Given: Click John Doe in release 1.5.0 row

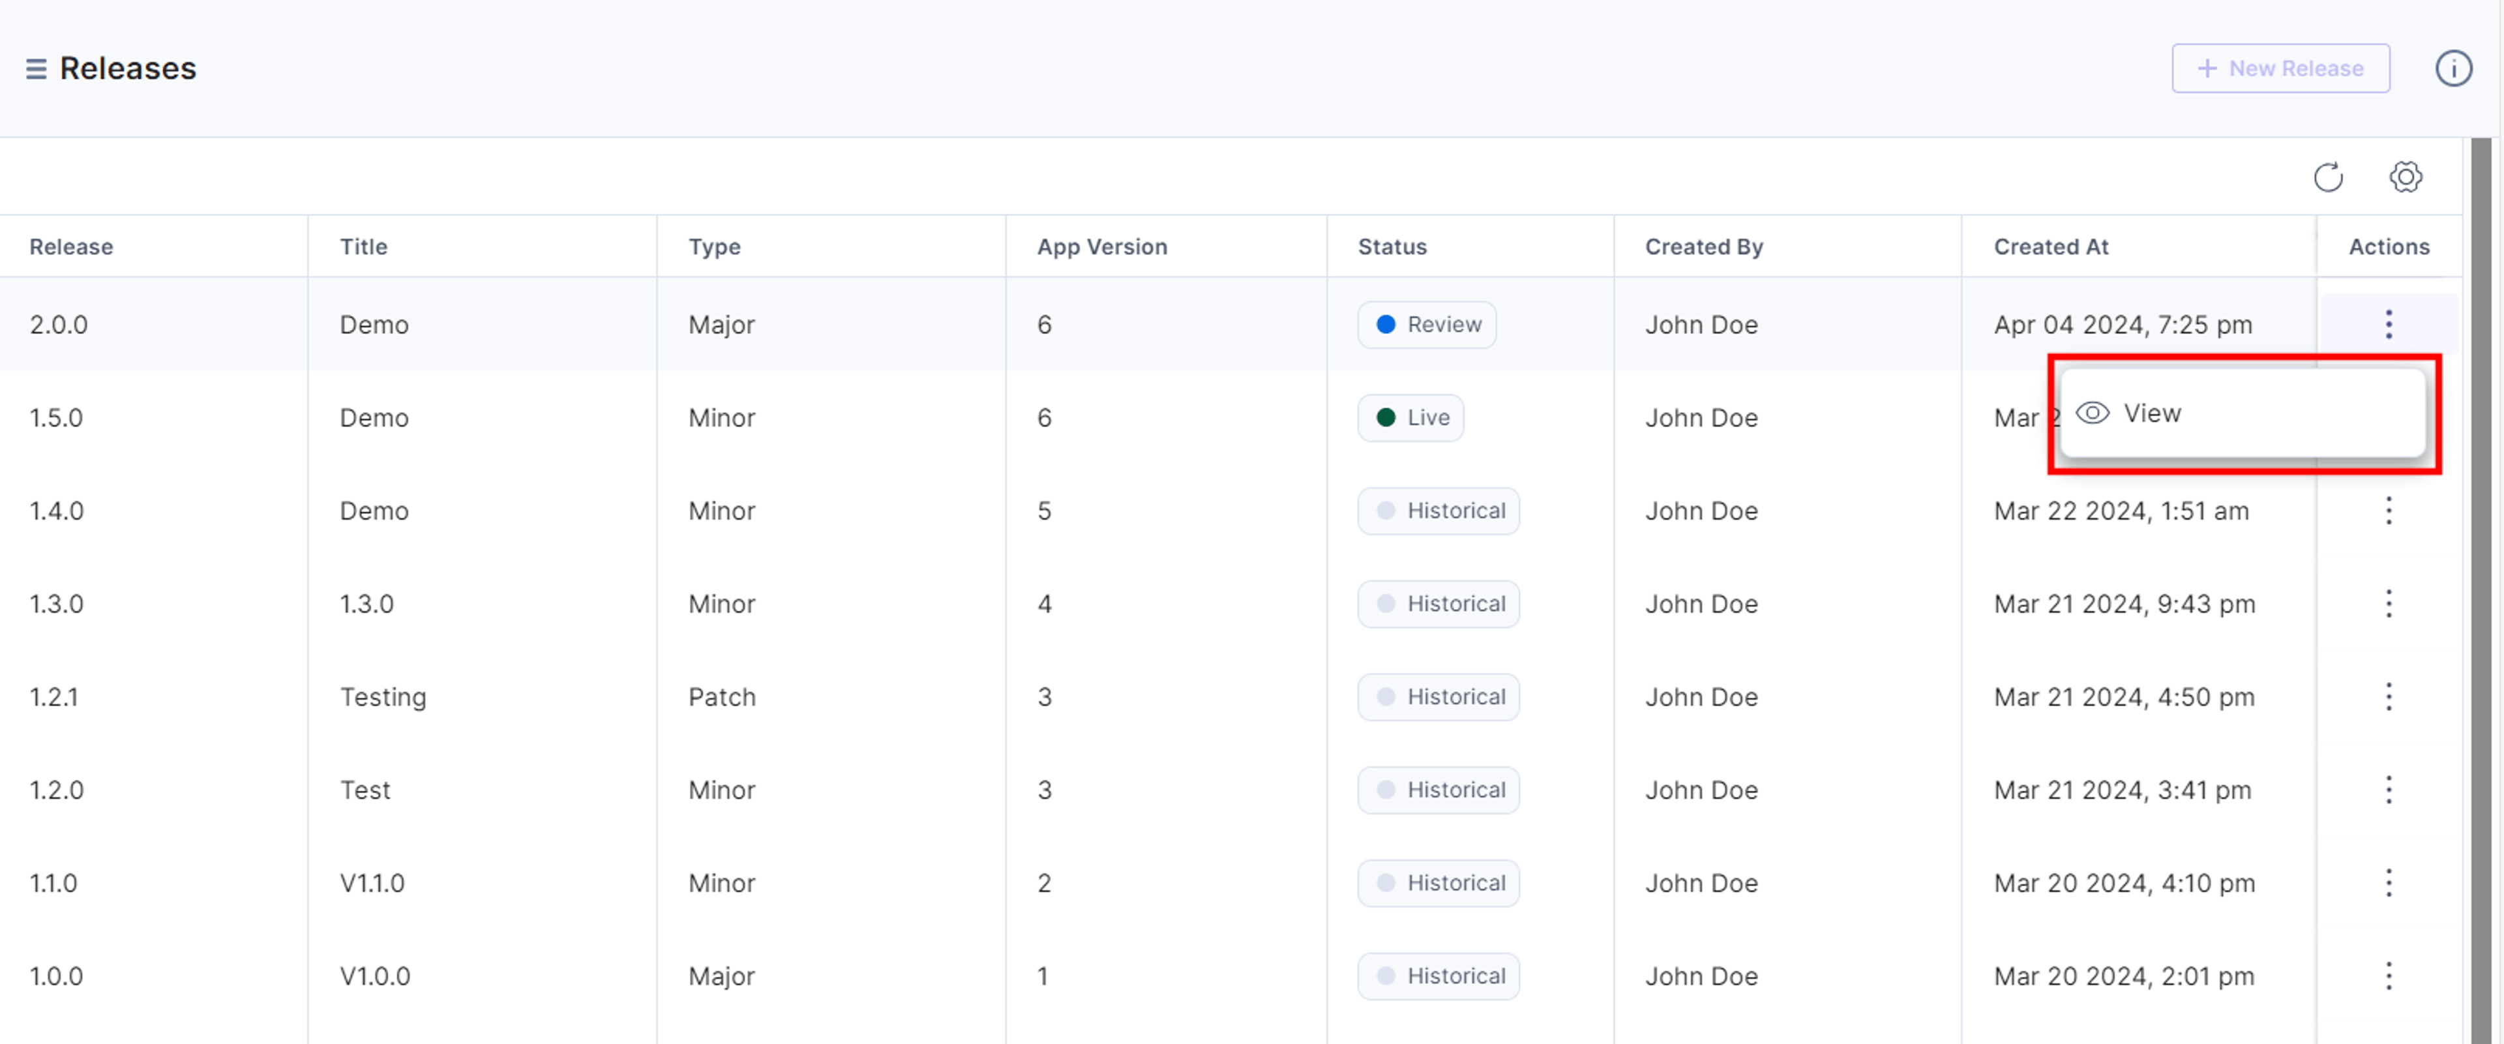Looking at the screenshot, I should point(1701,418).
